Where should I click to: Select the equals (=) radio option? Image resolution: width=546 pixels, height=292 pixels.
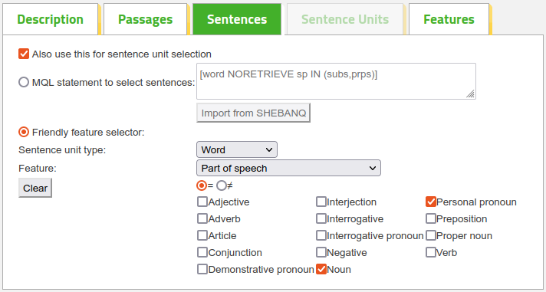202,185
